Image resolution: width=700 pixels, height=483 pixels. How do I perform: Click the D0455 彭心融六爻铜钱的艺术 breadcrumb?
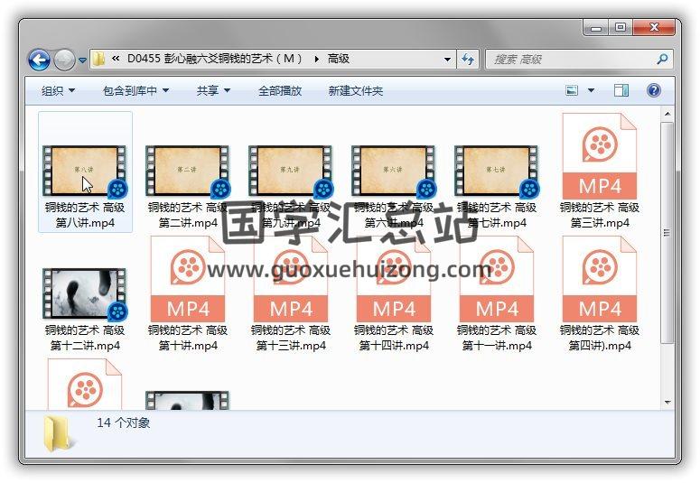pos(215,59)
